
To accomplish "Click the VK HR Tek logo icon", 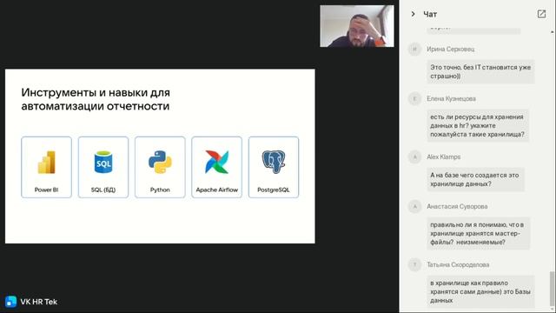I will [10, 302].
